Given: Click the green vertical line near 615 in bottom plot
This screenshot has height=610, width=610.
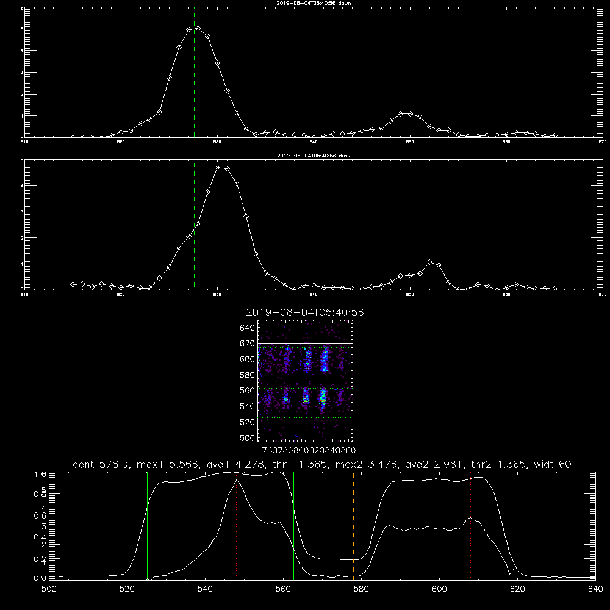Looking at the screenshot, I should coord(498,525).
